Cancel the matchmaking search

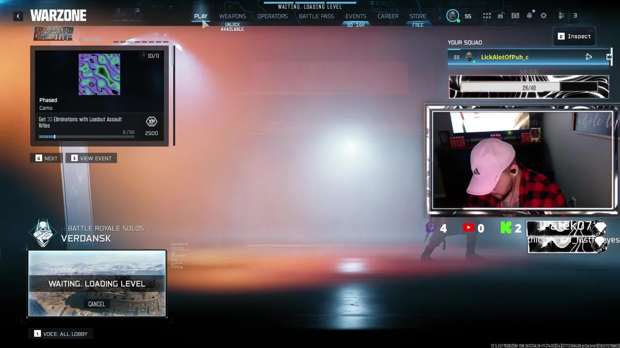(x=96, y=304)
